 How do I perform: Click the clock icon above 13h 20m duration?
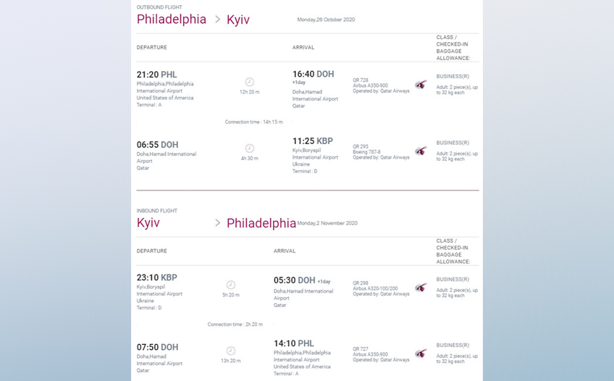pos(231,351)
